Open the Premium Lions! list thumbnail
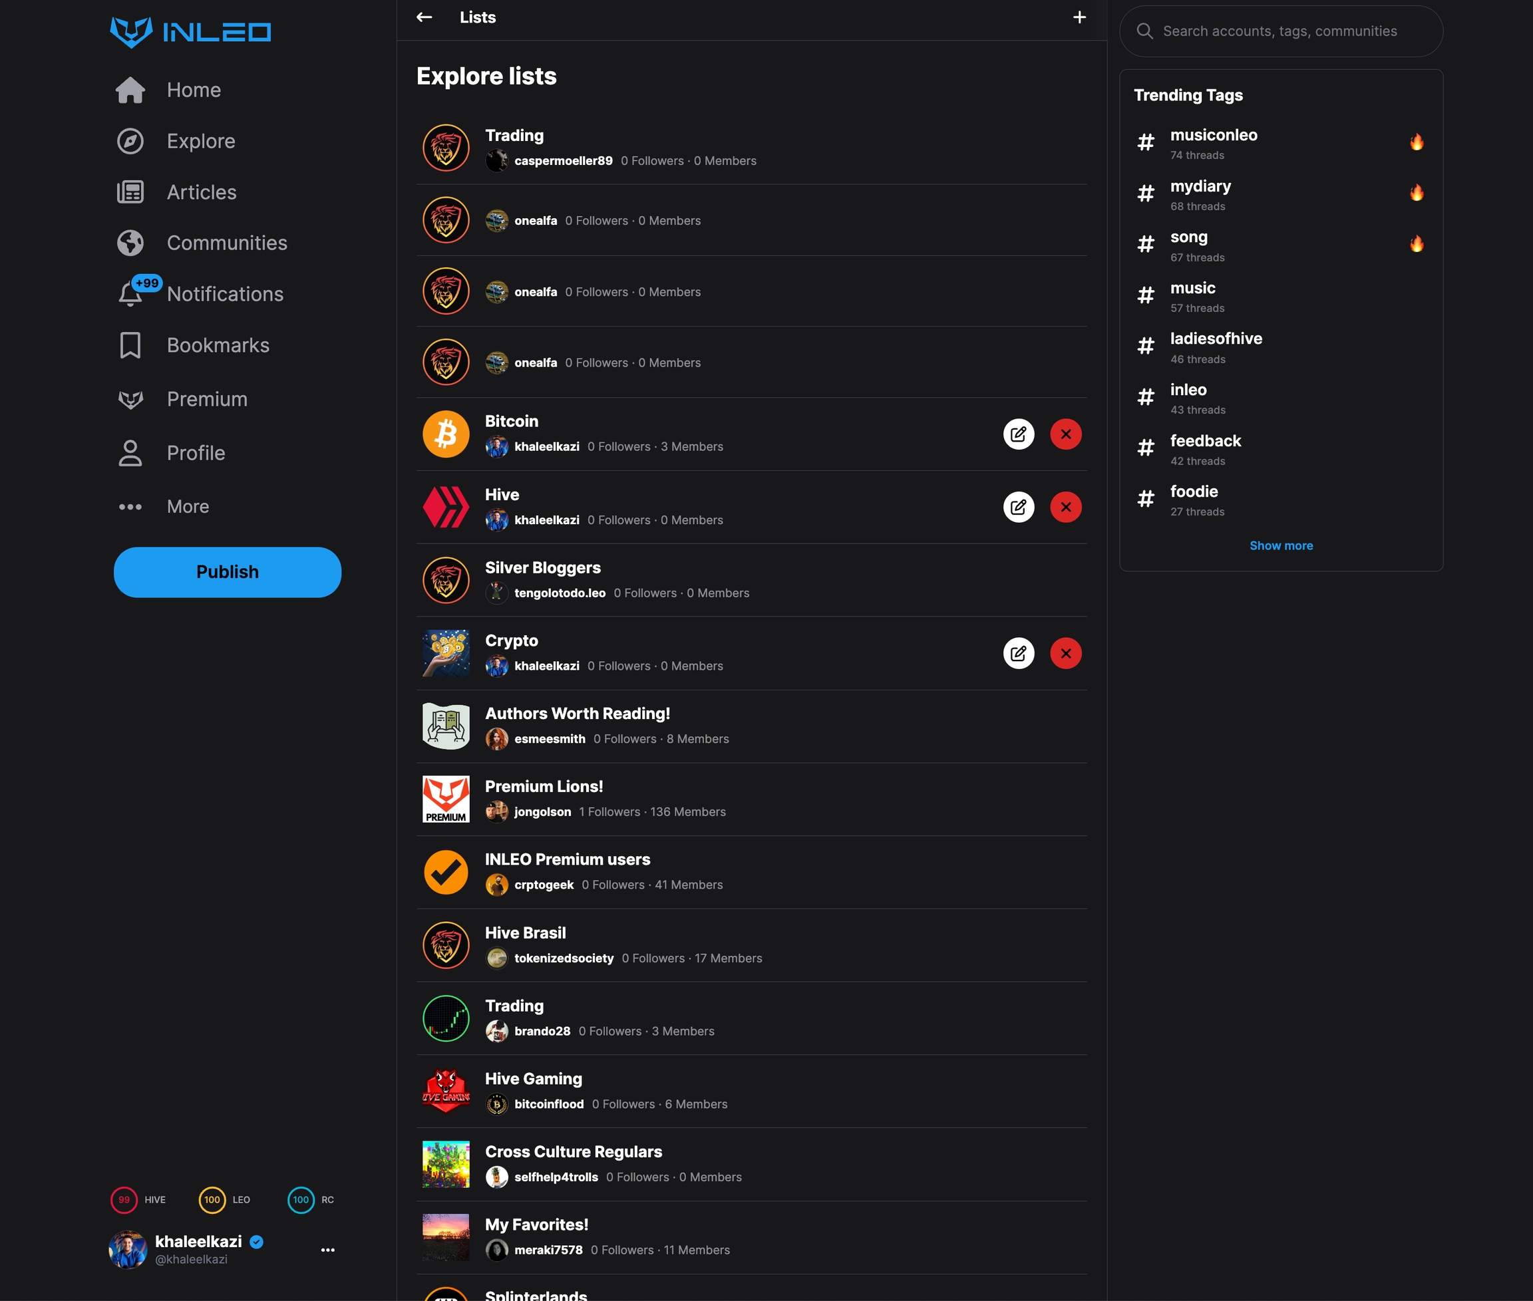This screenshot has height=1301, width=1533. (446, 799)
